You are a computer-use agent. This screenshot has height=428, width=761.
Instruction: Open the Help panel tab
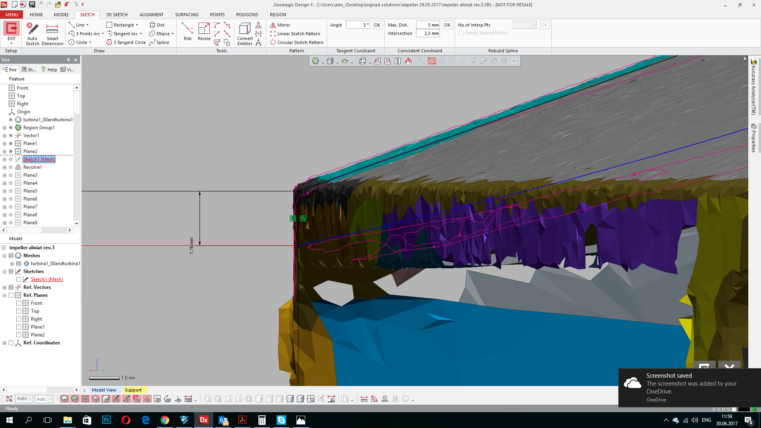(x=49, y=69)
